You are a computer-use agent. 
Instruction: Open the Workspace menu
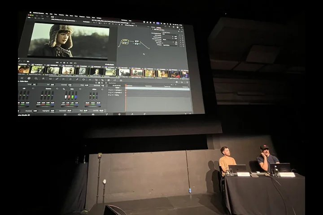124,20
